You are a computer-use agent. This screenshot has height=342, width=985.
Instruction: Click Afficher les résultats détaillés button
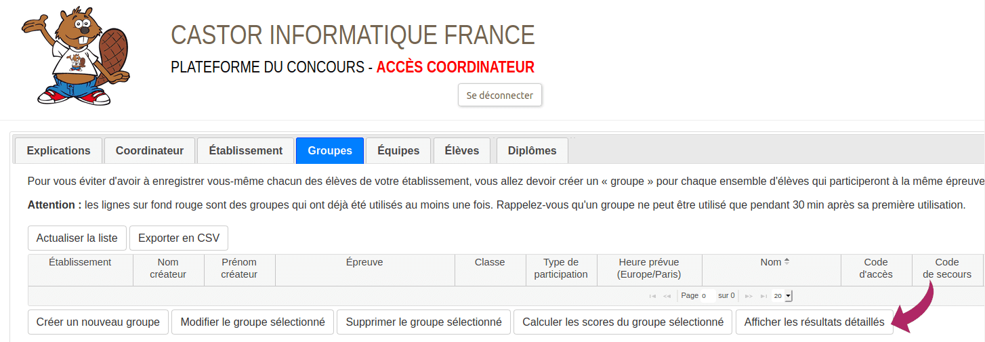814,322
